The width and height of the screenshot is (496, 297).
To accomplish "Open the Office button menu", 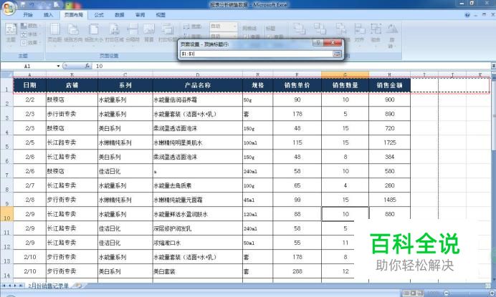I will [9, 8].
